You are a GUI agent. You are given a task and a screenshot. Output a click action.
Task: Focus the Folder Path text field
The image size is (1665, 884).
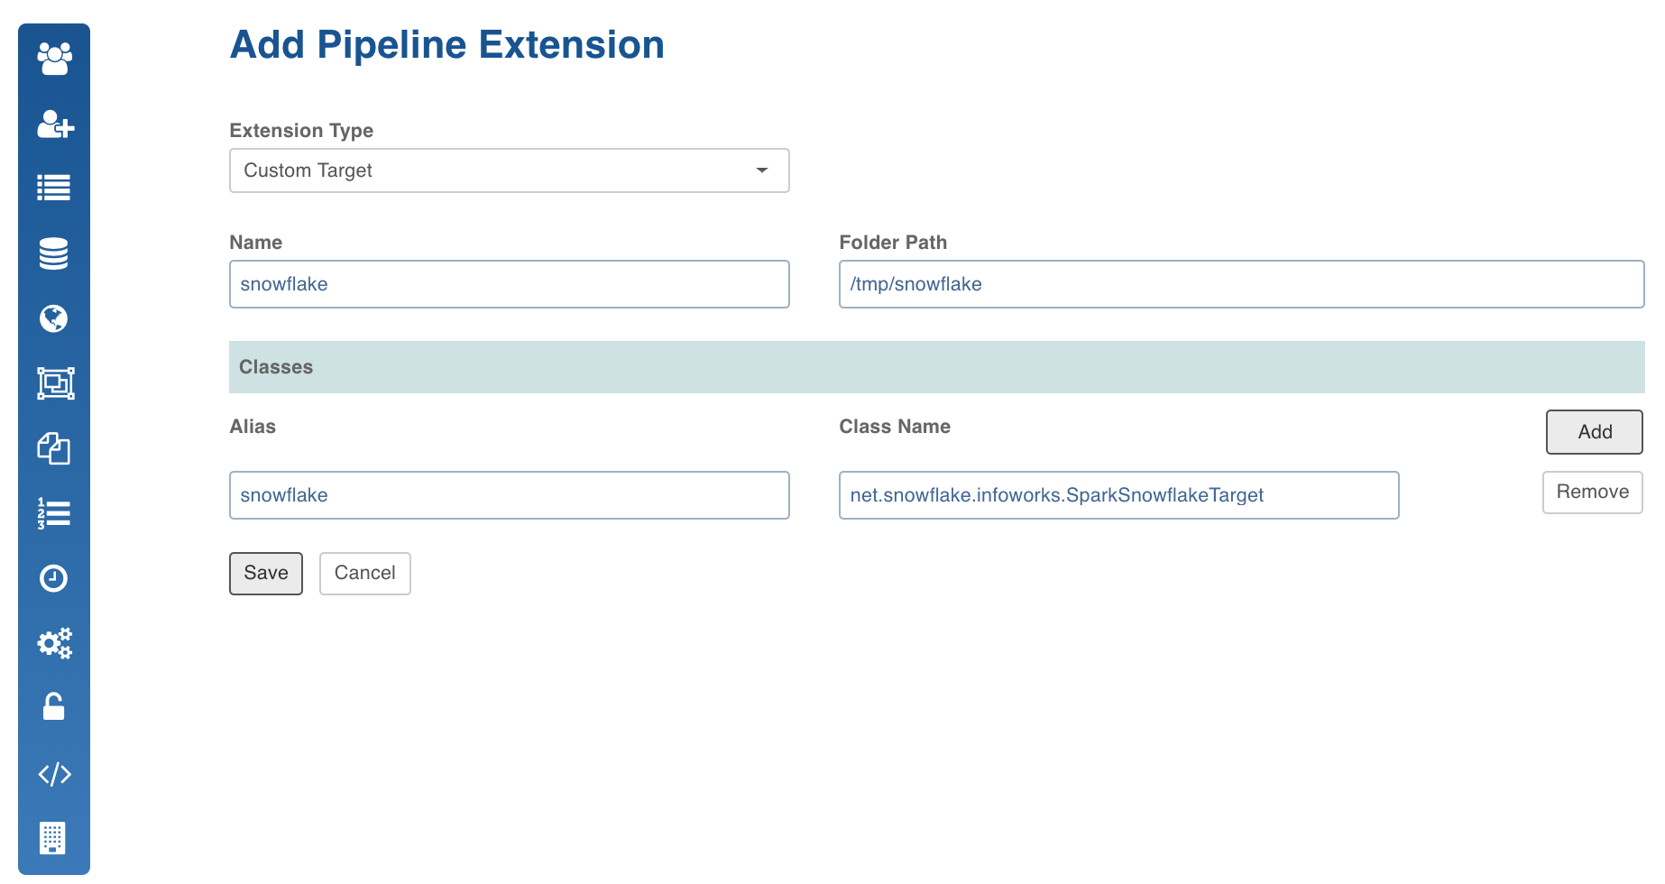coord(1240,284)
